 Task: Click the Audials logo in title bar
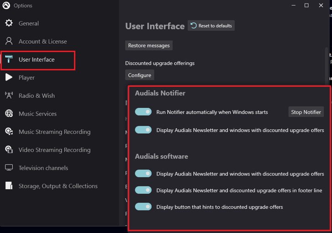tap(6, 5)
